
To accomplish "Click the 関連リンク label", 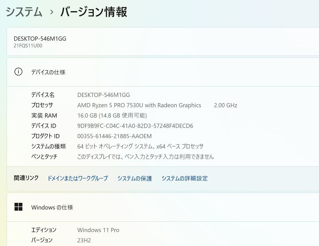I will [x=26, y=178].
